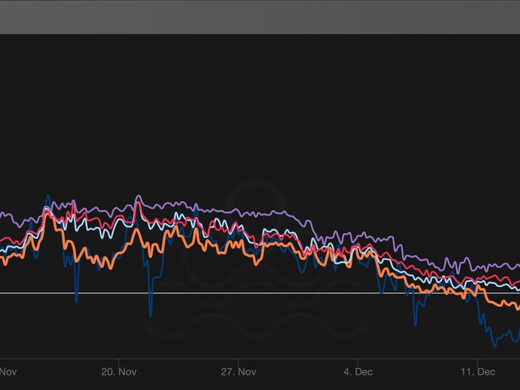Viewport: 520px width, 390px height.
Task: Click the gray header bar at top
Action: [260, 16]
